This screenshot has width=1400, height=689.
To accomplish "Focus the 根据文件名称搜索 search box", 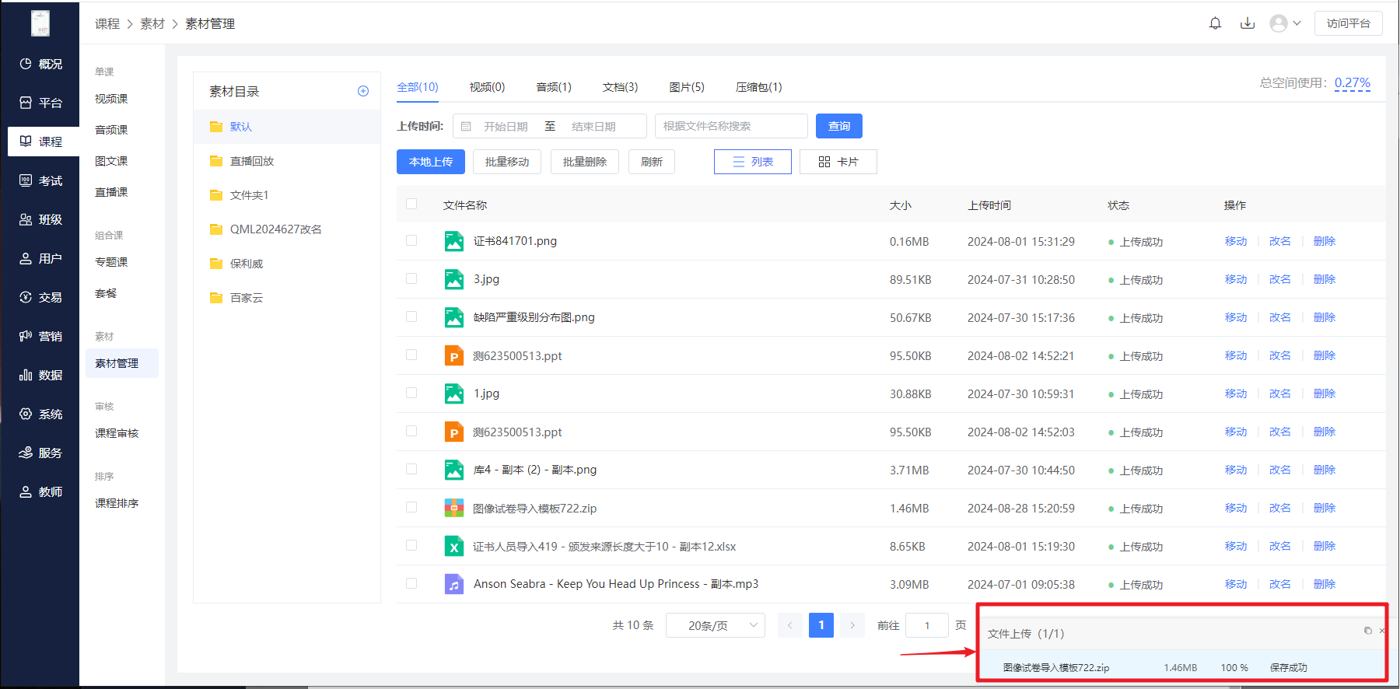I will (731, 126).
